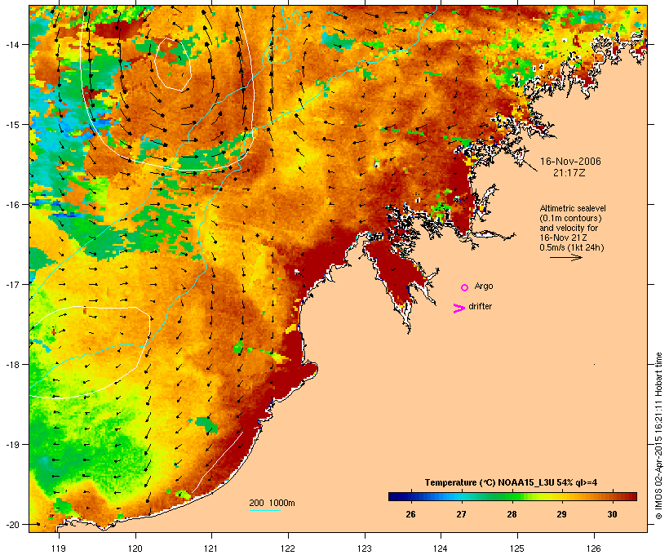Click the '21:17Z' time label
The width and height of the screenshot is (669, 555).
tap(569, 173)
